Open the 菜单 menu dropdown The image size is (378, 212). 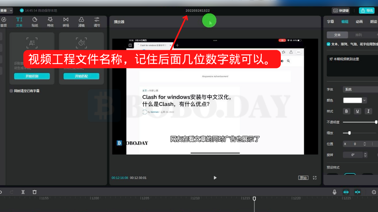click(6, 10)
